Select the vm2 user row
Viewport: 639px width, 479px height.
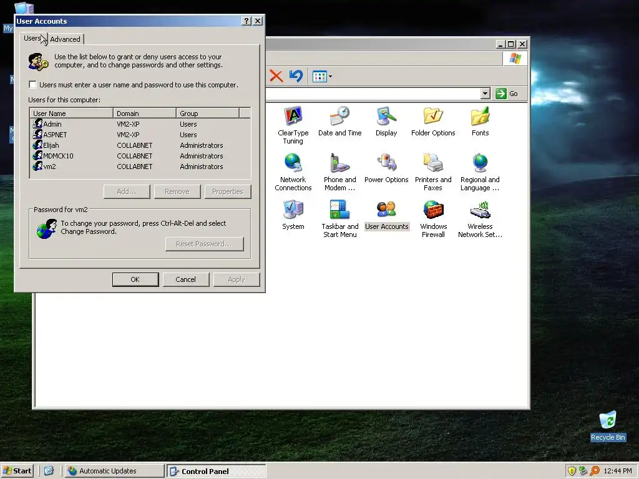click(x=140, y=166)
